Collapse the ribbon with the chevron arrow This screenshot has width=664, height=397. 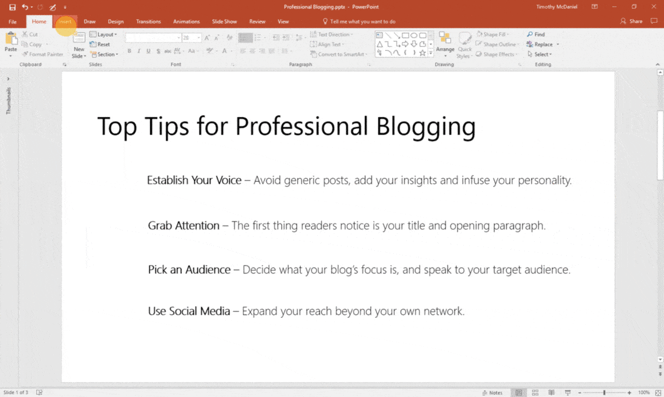point(658,65)
